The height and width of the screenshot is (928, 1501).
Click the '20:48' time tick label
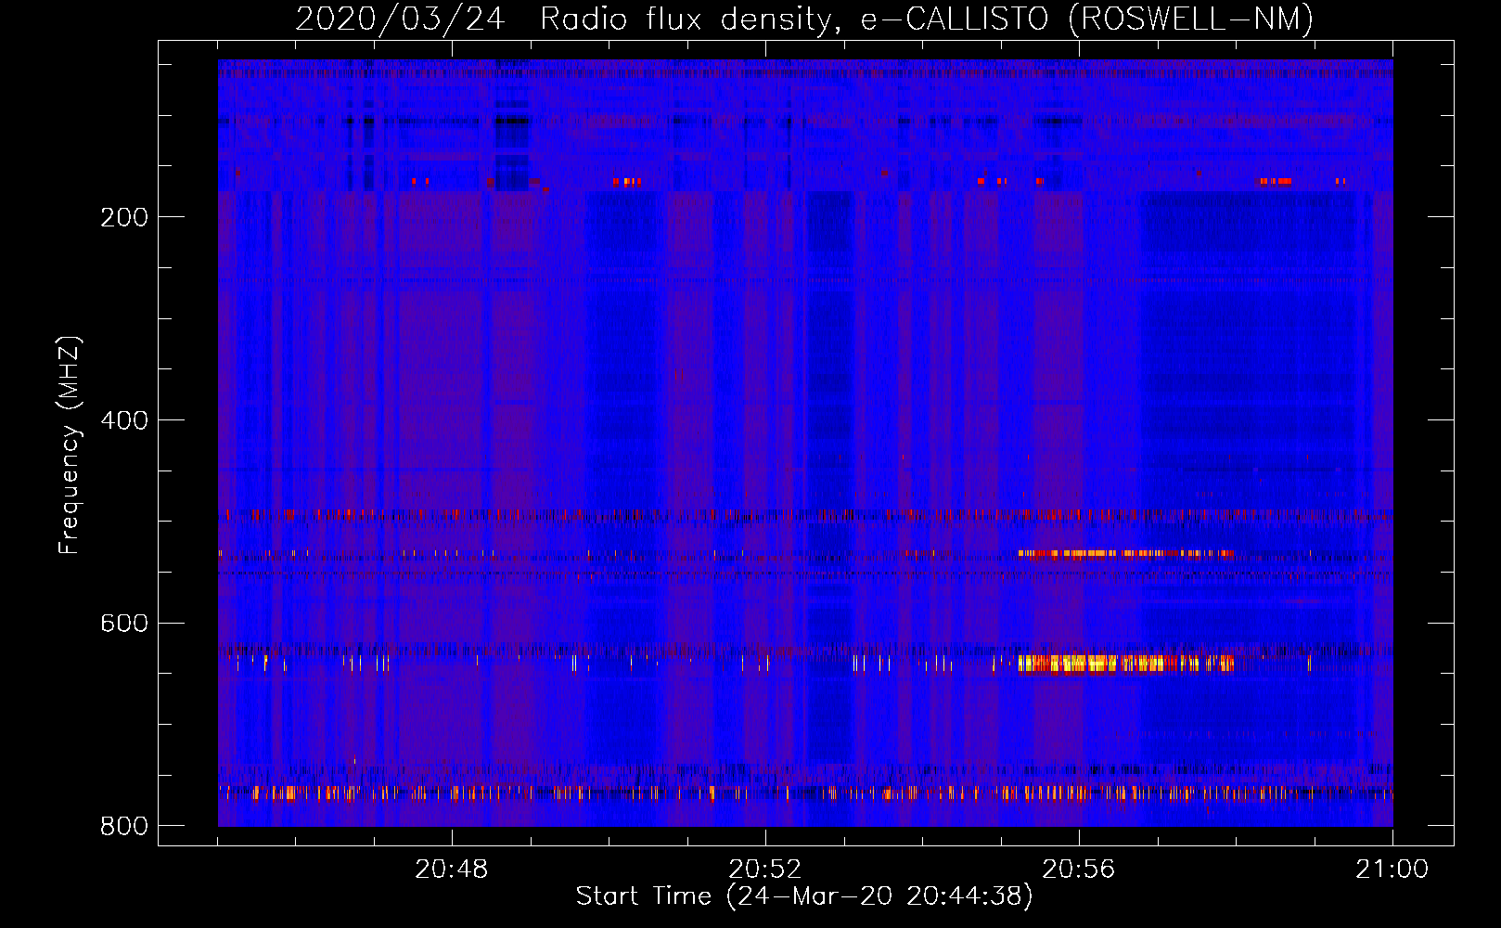click(452, 870)
